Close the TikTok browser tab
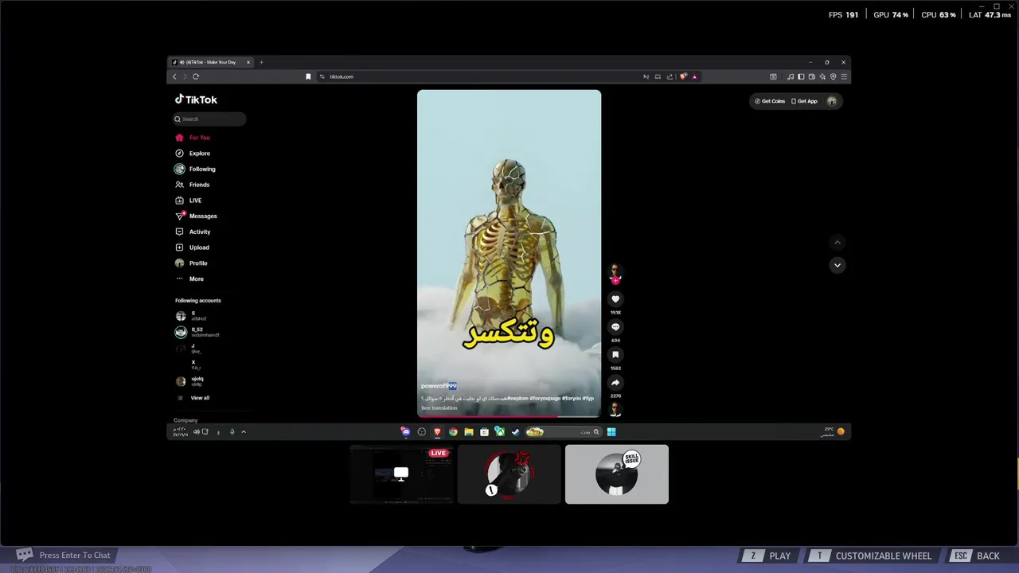The image size is (1019, 573). [248, 62]
